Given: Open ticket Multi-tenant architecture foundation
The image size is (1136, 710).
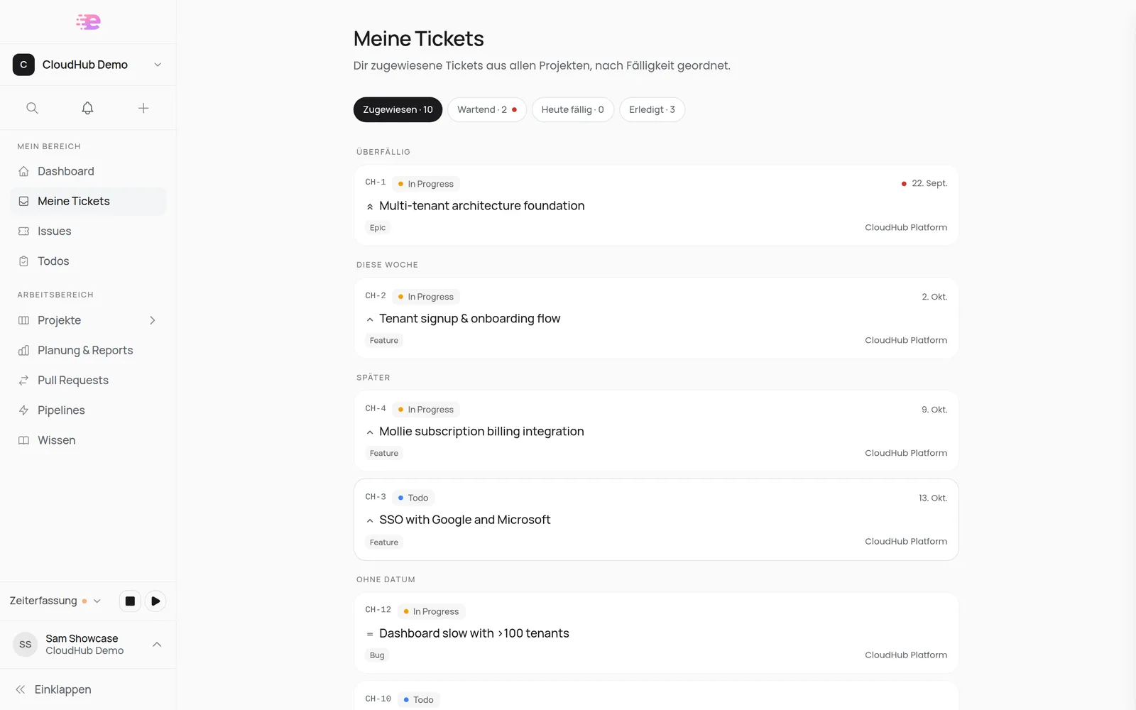Looking at the screenshot, I should click(x=481, y=206).
